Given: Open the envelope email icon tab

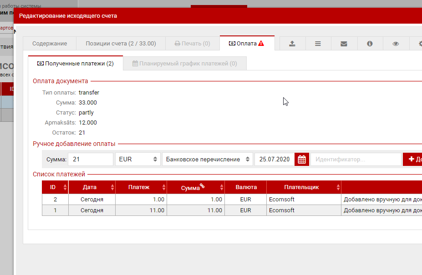Looking at the screenshot, I should [x=344, y=44].
